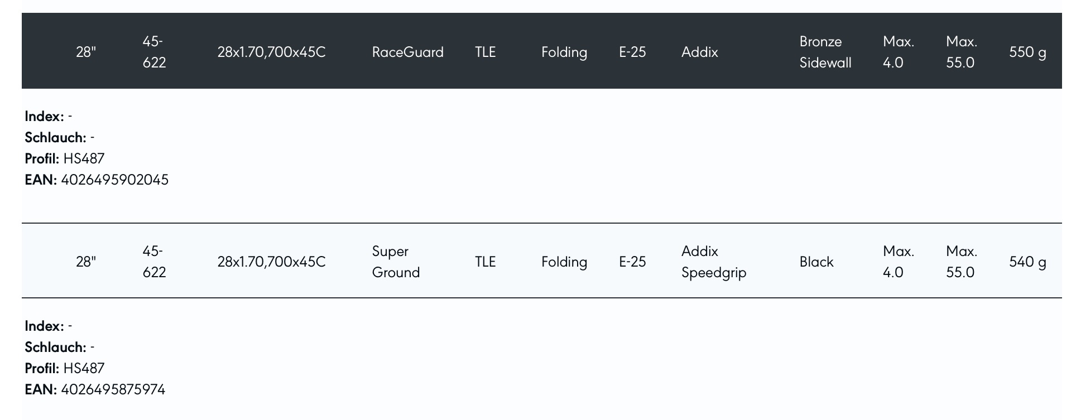Image resolution: width=1076 pixels, height=420 pixels.
Task: Click the Addix Speedgrip compound cell
Action: pyautogui.click(x=713, y=262)
